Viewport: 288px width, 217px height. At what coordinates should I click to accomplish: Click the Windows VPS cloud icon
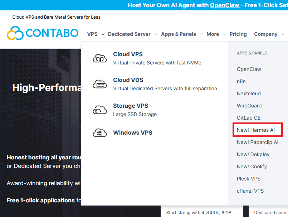click(x=100, y=133)
